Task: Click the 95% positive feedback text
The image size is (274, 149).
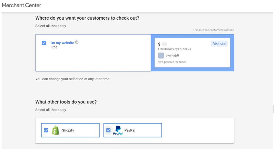Action: click(x=172, y=62)
